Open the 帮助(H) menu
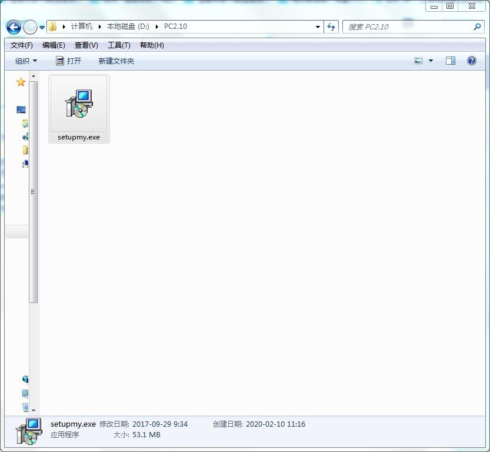 click(x=152, y=45)
